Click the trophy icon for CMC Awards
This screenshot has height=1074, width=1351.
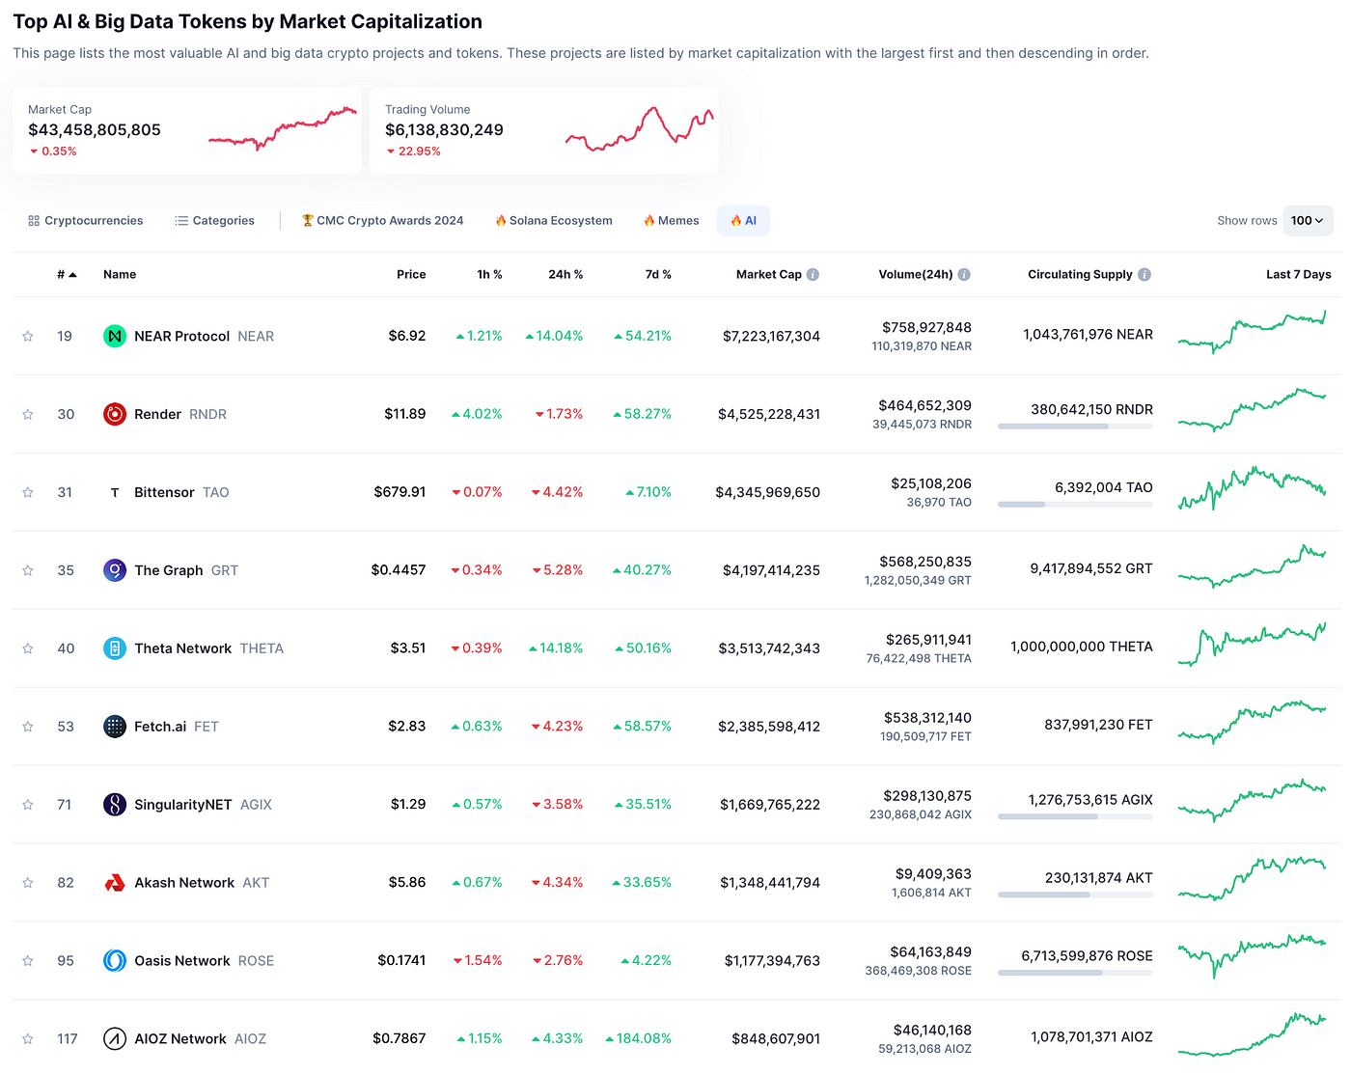308,221
